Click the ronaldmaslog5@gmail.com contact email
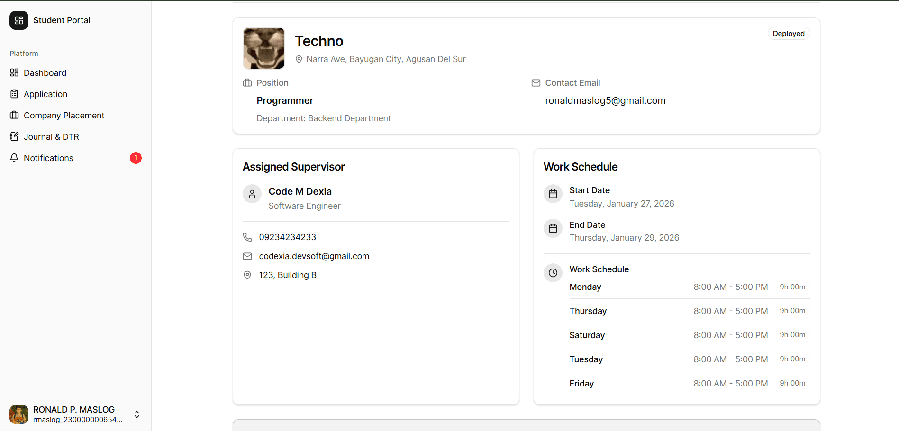This screenshot has height=431, width=899. click(x=605, y=100)
